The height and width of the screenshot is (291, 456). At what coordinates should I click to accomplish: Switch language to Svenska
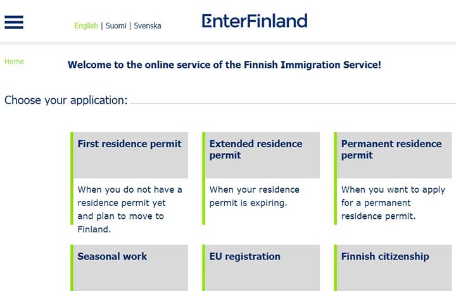pyautogui.click(x=147, y=25)
